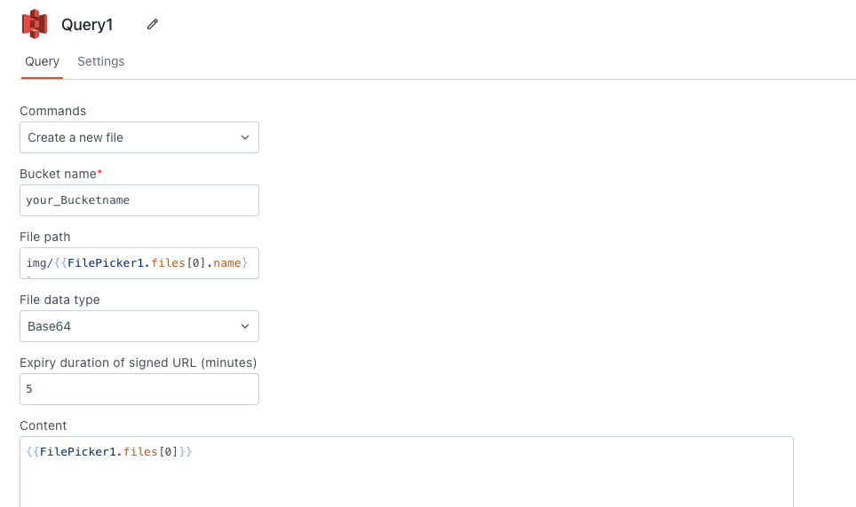856x507 pixels.
Task: Open the Settings tab
Action: point(100,62)
